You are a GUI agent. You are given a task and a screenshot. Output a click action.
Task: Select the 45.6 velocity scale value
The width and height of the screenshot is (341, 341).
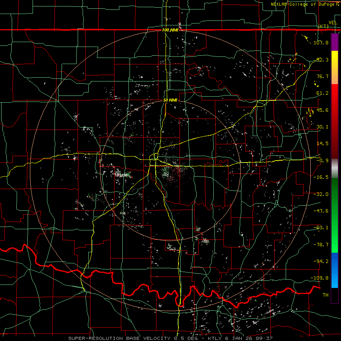pyautogui.click(x=322, y=110)
